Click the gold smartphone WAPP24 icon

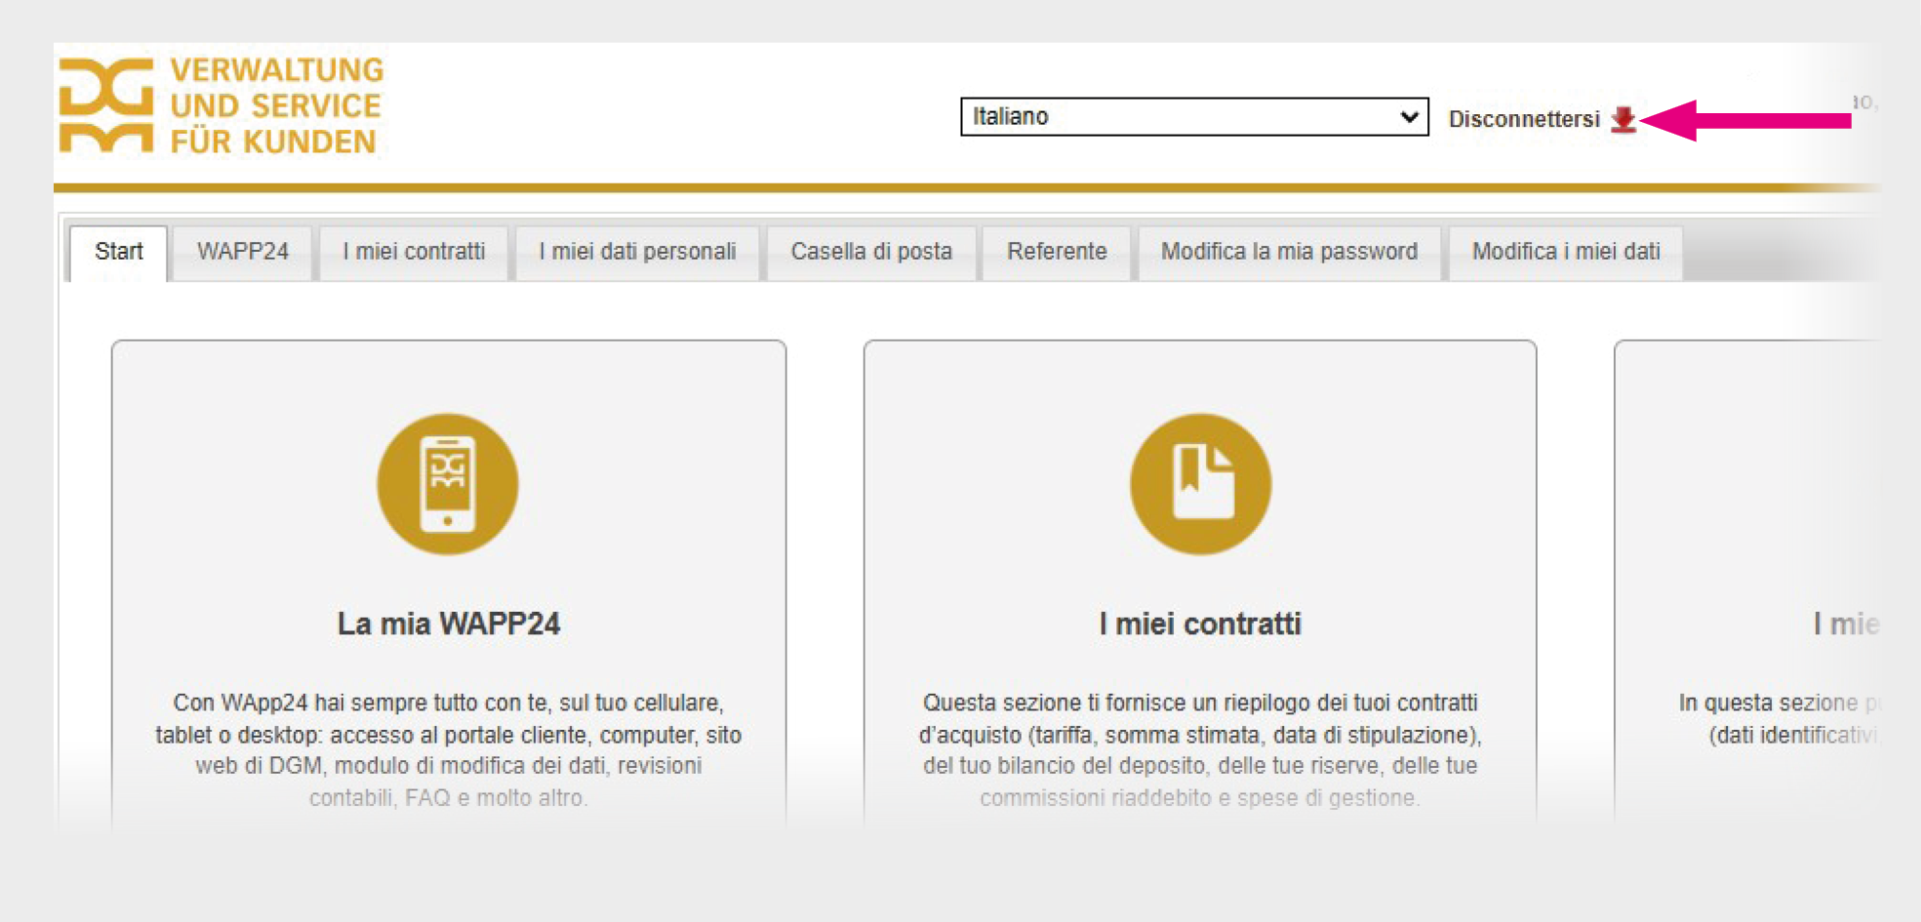[x=448, y=484]
